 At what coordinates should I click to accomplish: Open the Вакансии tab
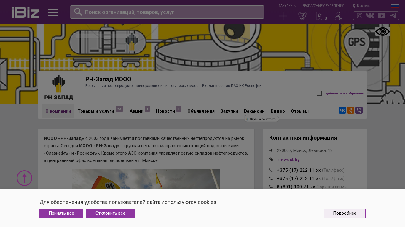(254, 111)
